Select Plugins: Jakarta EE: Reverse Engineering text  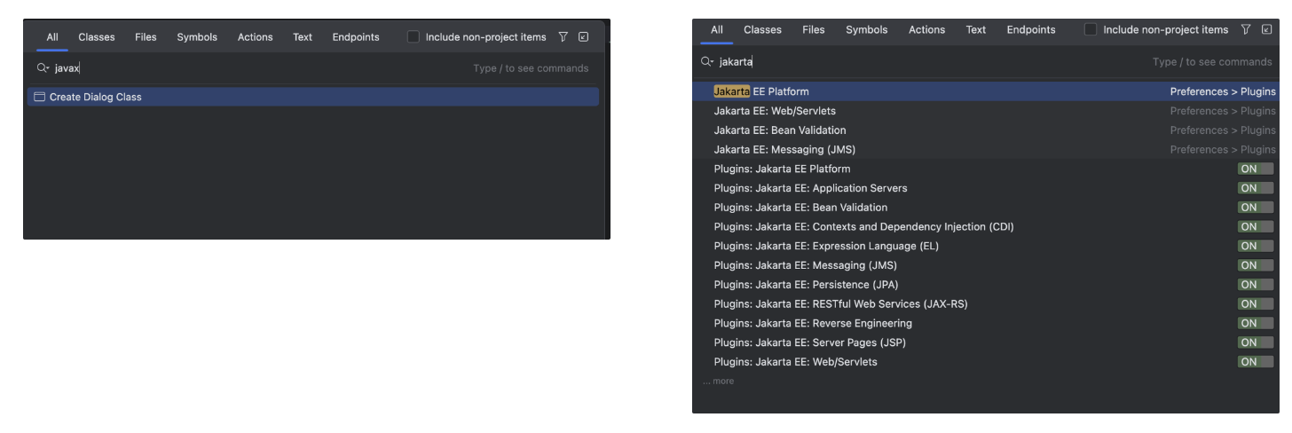(813, 323)
